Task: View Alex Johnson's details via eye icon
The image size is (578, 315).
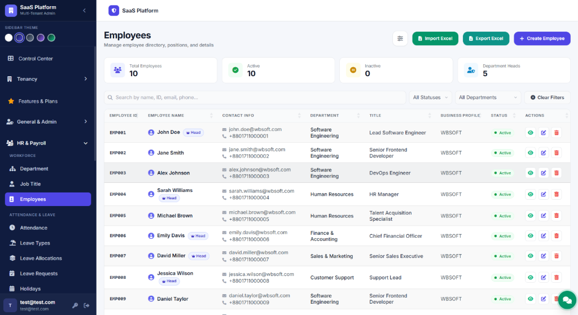Action: [531, 173]
